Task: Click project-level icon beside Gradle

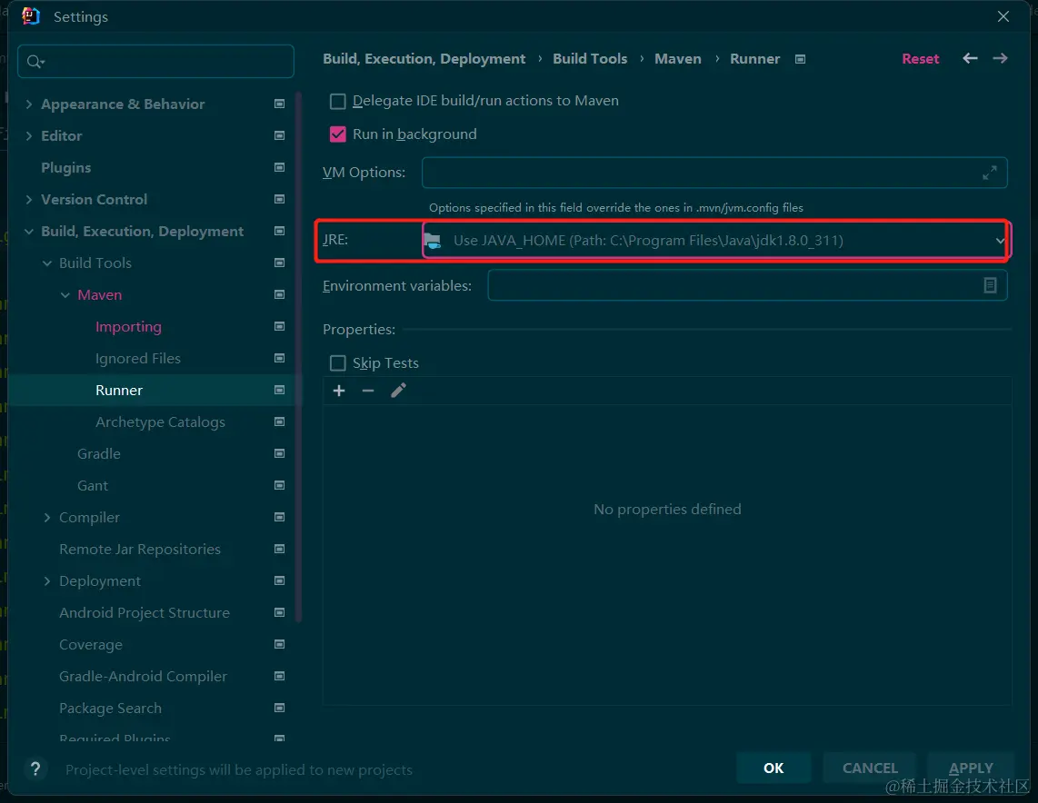Action: point(279,453)
